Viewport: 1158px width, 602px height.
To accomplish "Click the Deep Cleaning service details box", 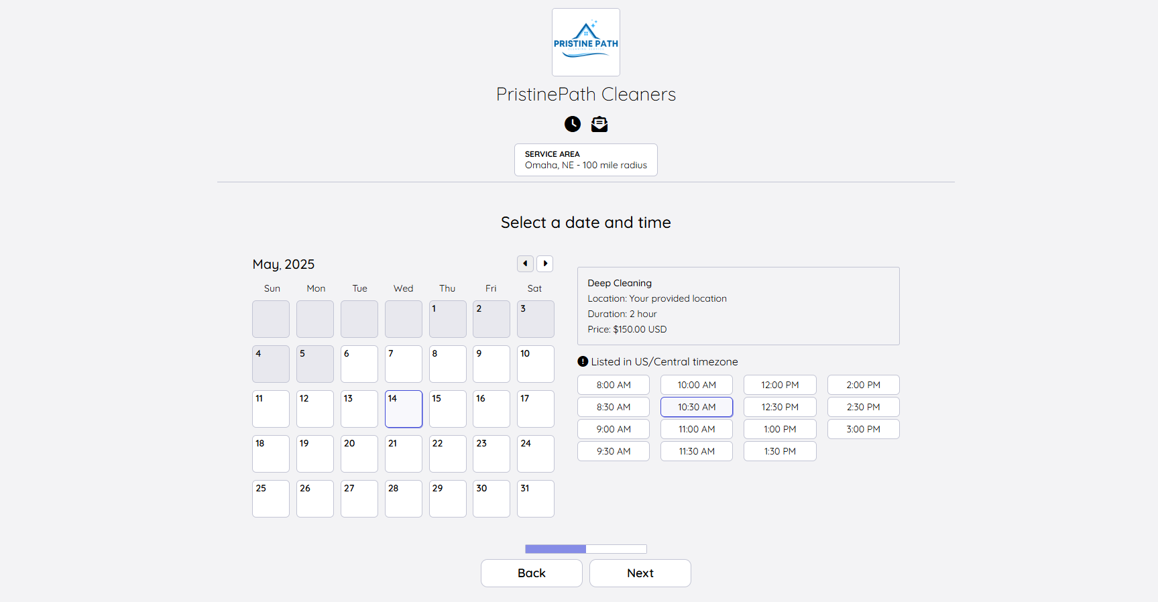I will point(738,306).
